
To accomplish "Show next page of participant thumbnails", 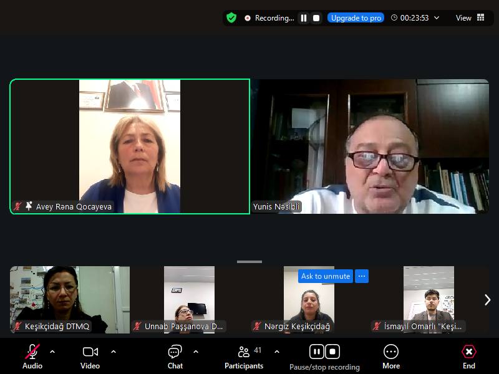I will (487, 300).
